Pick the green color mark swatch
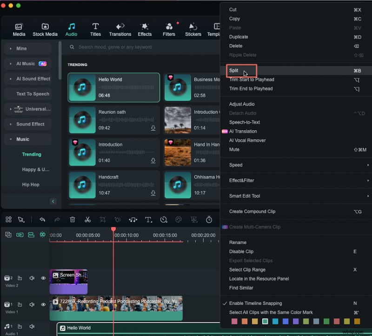The height and width of the screenshot is (336, 372). coord(325,321)
